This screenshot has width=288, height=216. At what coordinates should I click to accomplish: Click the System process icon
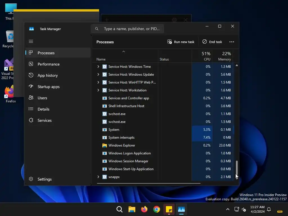pyautogui.click(x=105, y=130)
